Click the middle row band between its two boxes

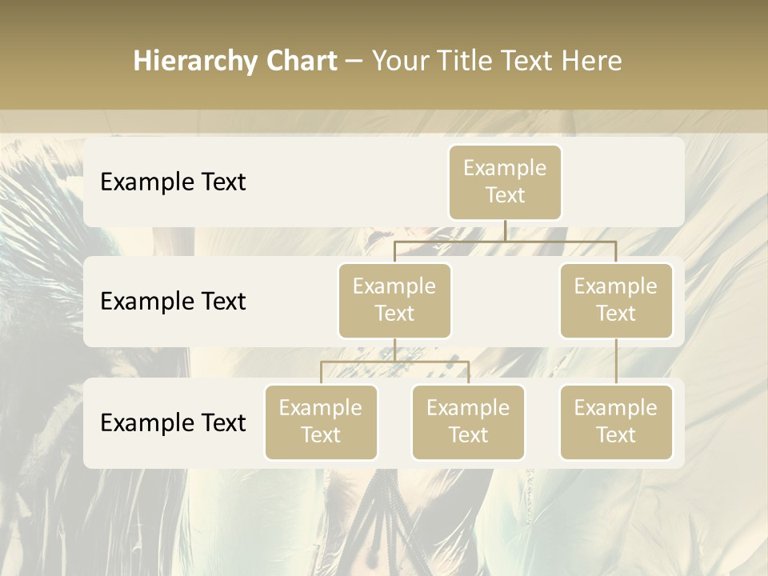[505, 302]
